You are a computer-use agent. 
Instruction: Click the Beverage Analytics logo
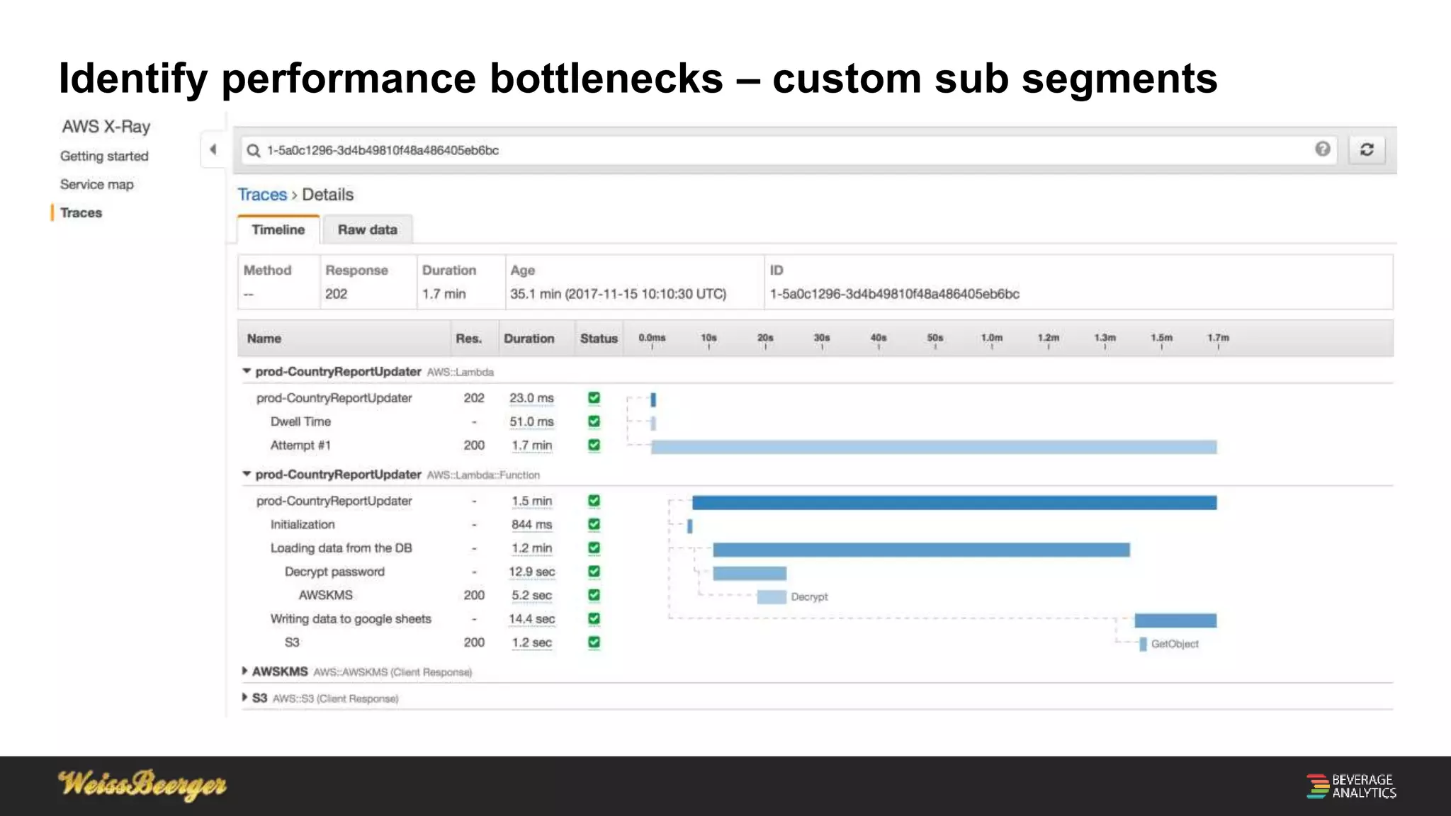click(x=1351, y=786)
